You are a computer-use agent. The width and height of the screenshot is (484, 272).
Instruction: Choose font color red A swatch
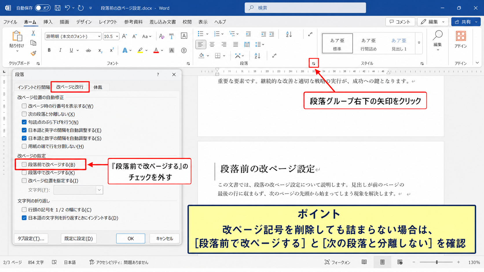(x=156, y=50)
